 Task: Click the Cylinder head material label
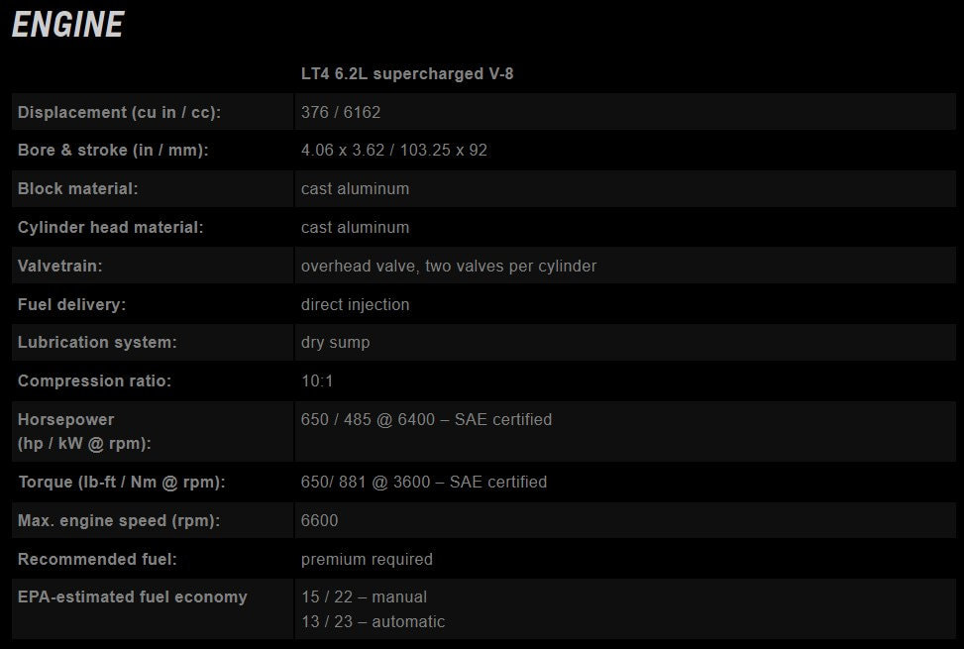tap(111, 227)
